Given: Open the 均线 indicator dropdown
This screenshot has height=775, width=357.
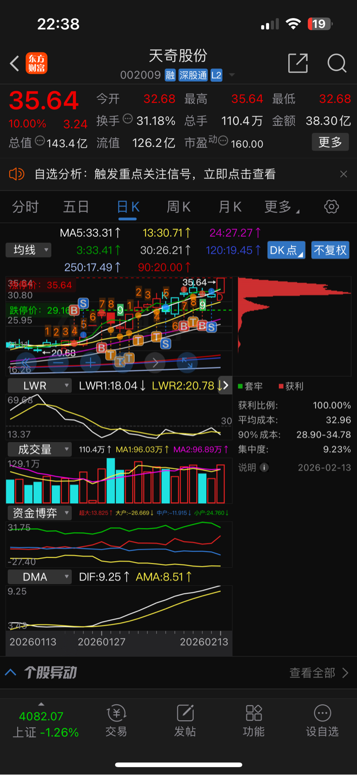Looking at the screenshot, I should coord(28,250).
